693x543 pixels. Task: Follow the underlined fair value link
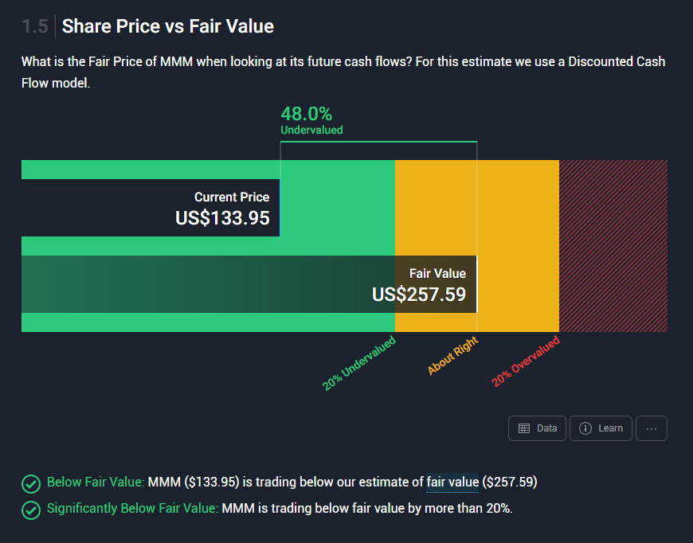(452, 482)
